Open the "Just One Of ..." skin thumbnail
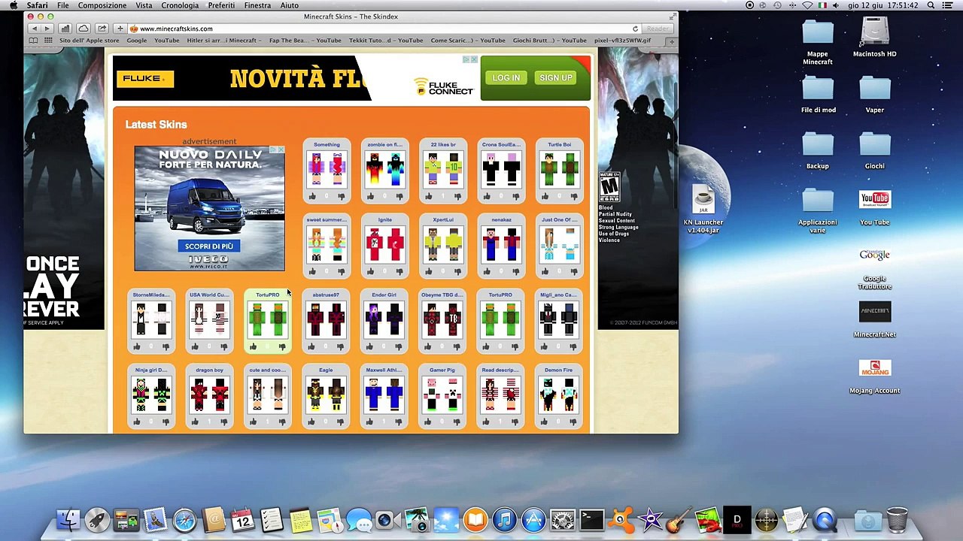Image resolution: width=963 pixels, height=541 pixels. (559, 244)
